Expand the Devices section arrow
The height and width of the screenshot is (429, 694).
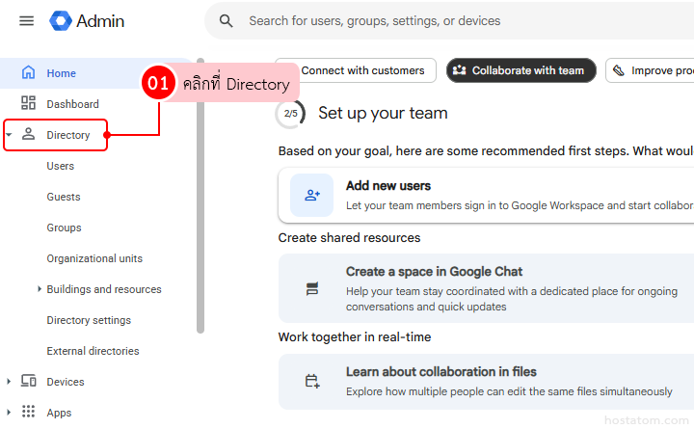coord(9,381)
